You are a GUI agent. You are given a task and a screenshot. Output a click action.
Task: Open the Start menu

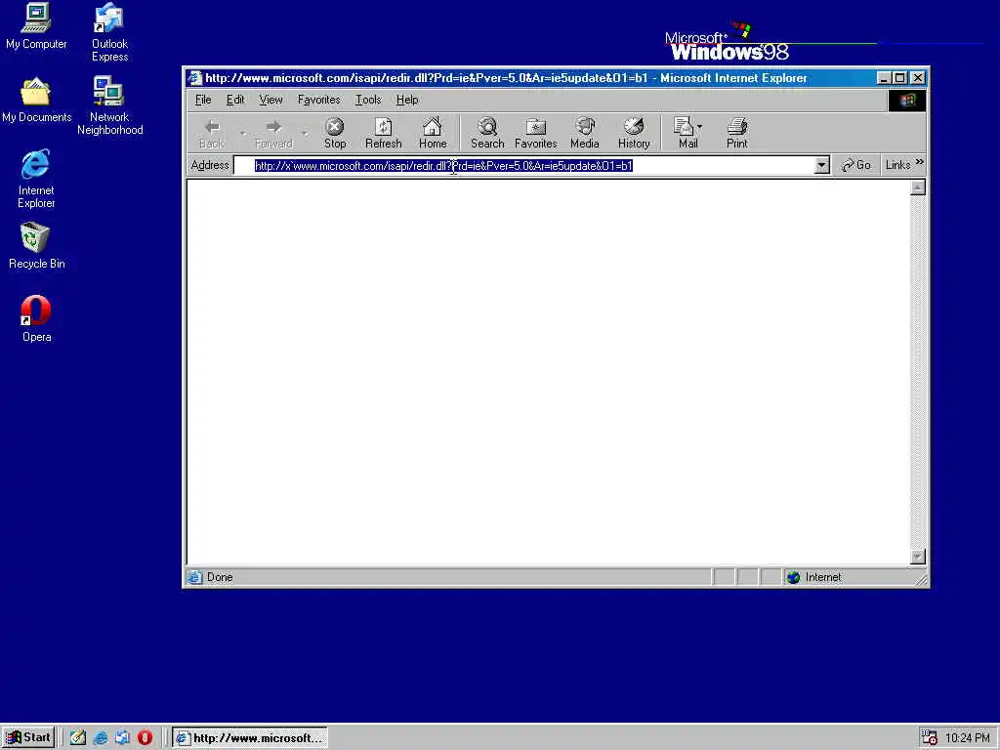pos(28,737)
